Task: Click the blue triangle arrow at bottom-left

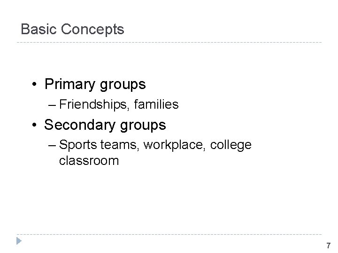Action: pos(19,242)
